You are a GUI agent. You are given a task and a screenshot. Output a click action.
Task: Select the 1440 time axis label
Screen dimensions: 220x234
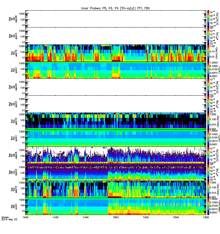(86, 217)
